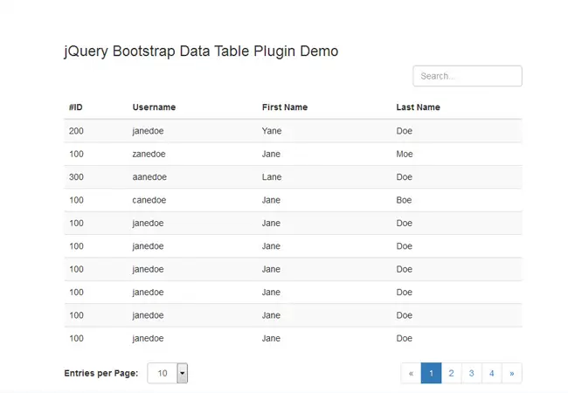Click the username zanedoe
Image resolution: width=568 pixels, height=393 pixels.
coord(149,154)
